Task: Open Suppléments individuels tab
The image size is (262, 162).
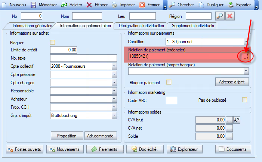Action: click(193, 26)
